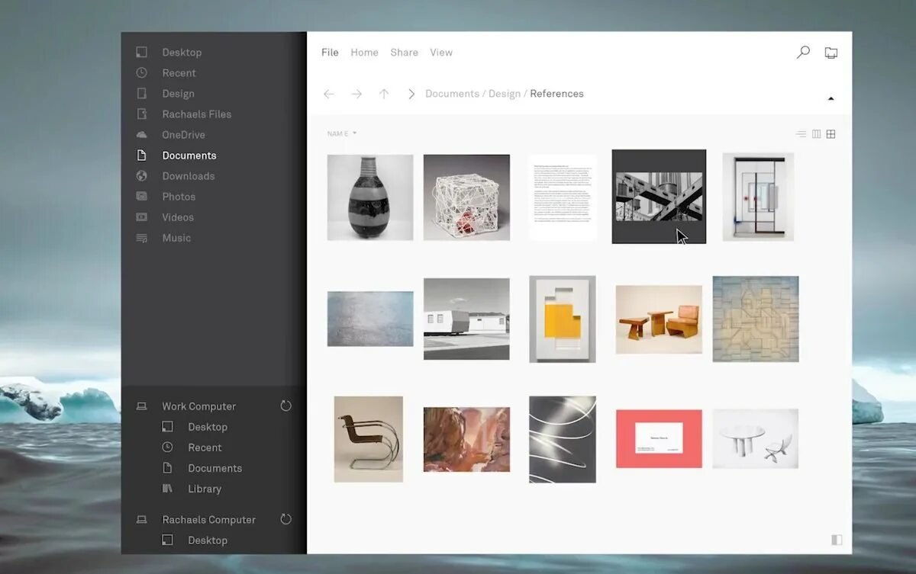Select the light swirls photo thumbnail
This screenshot has height=574, width=916.
tap(563, 439)
